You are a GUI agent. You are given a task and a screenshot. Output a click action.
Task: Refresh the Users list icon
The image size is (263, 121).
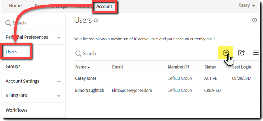click(96, 21)
